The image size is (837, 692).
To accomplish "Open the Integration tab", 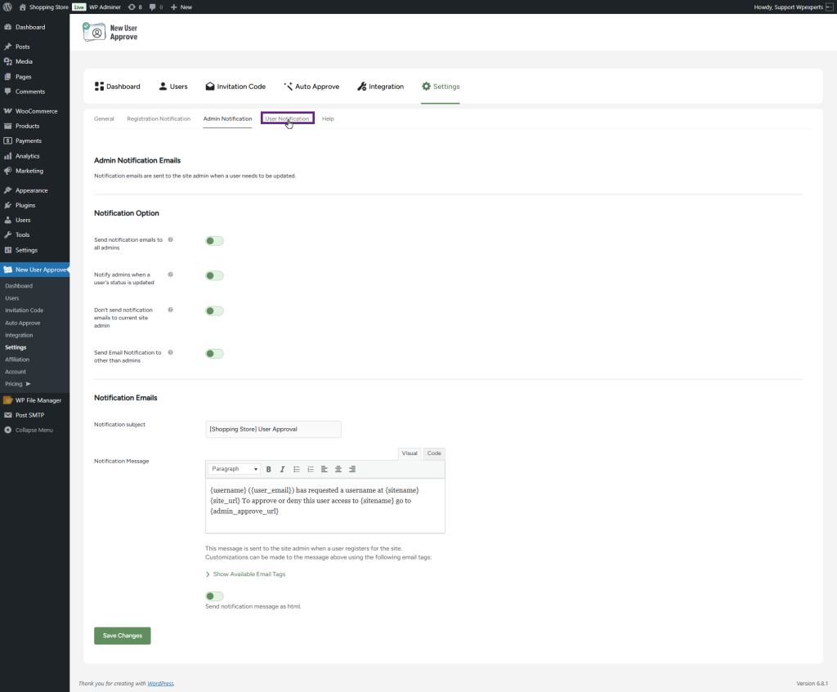I will click(x=381, y=87).
